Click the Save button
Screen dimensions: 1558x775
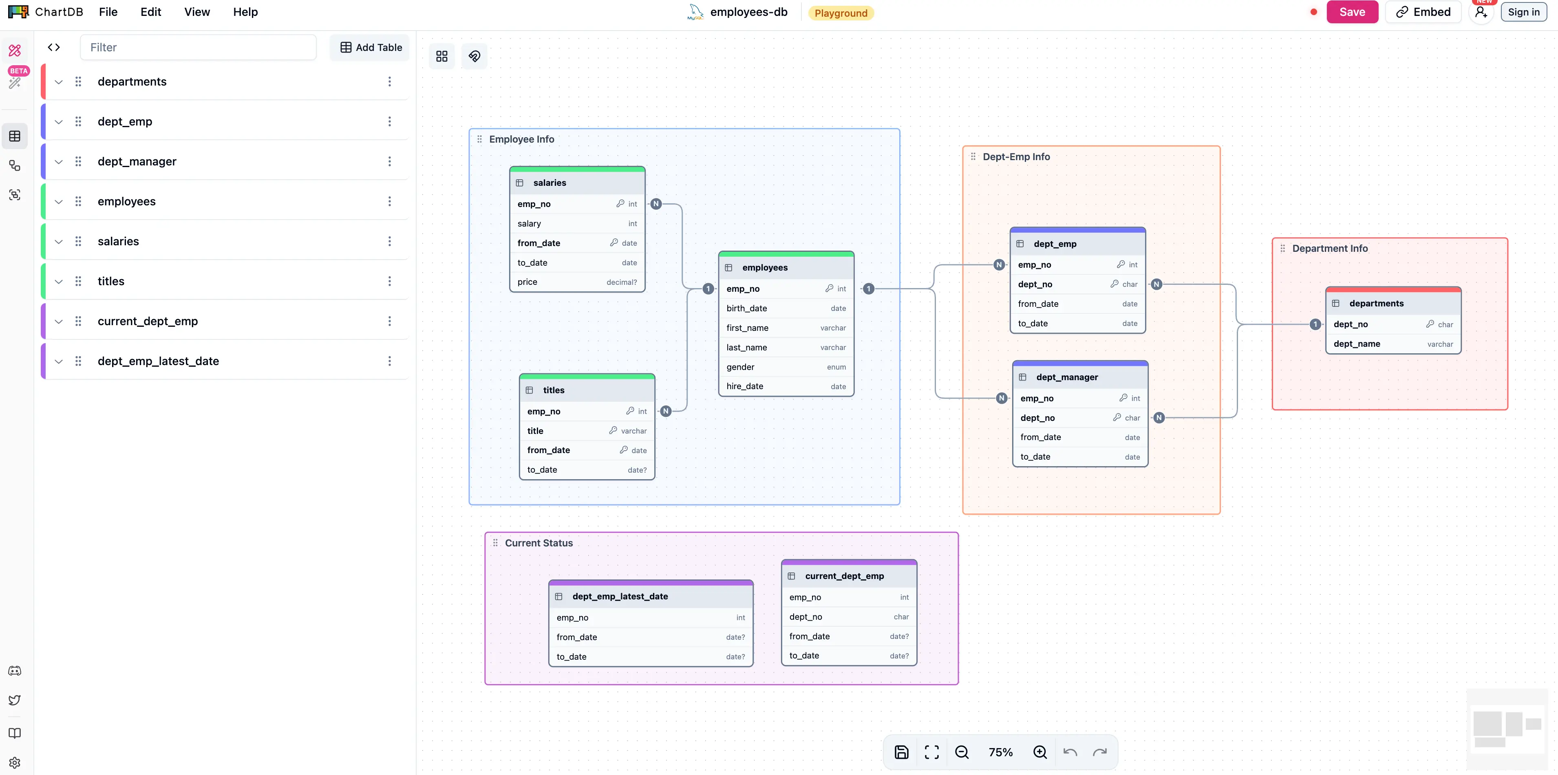point(1353,11)
